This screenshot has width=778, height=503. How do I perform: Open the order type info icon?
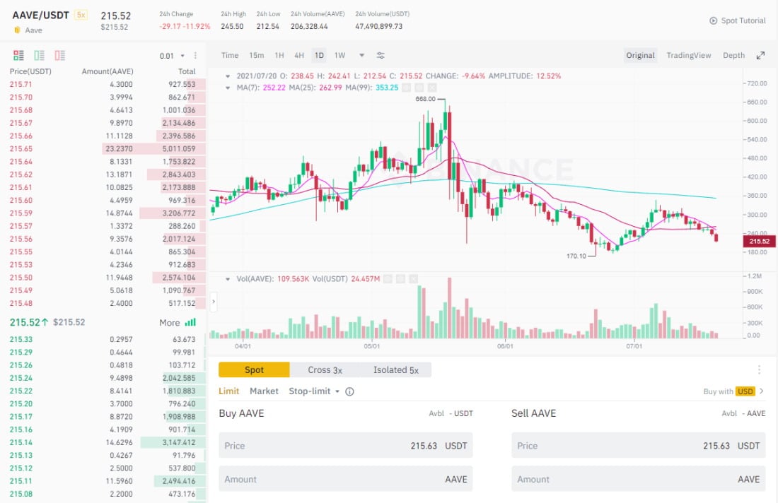tap(349, 391)
